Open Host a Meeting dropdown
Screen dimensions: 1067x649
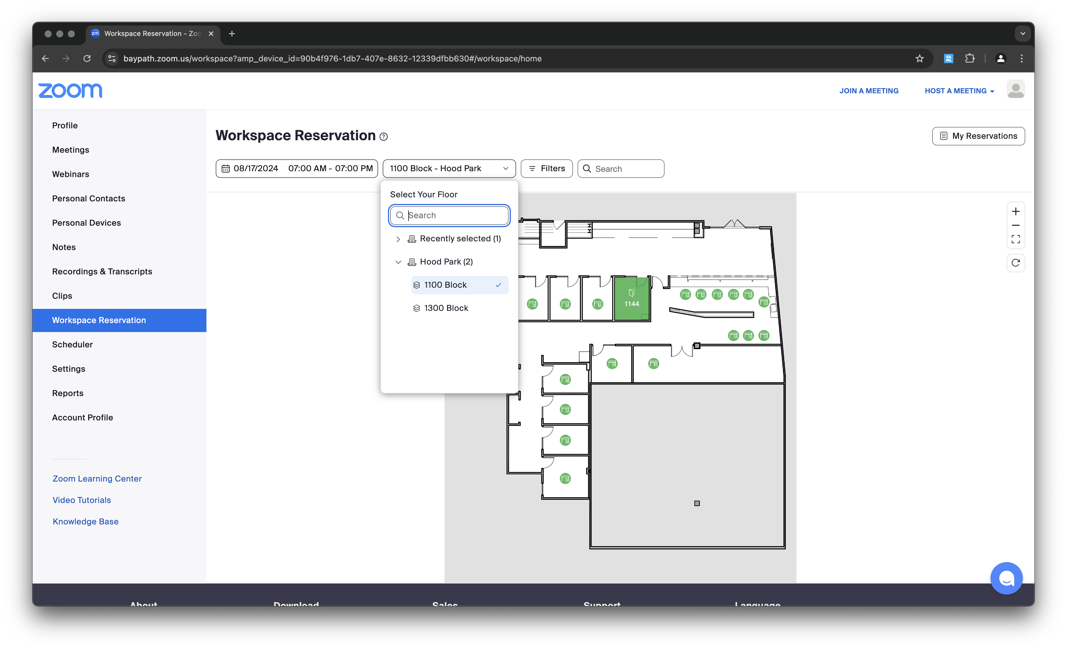click(959, 91)
